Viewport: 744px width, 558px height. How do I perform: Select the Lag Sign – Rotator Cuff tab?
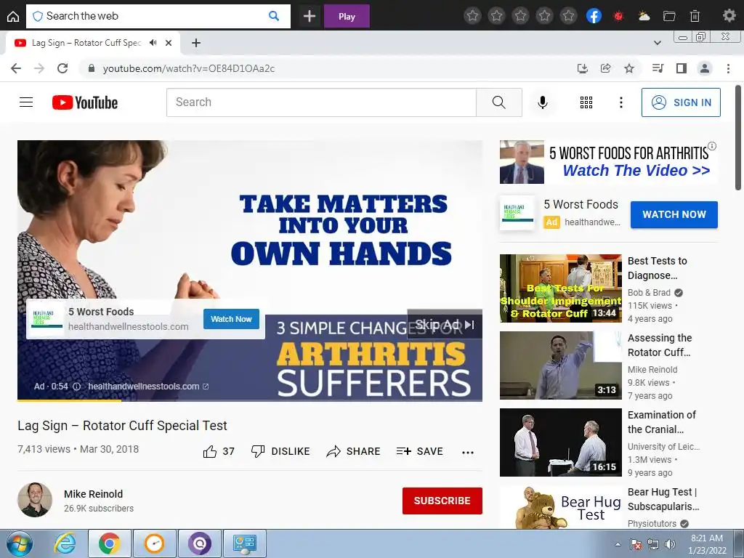click(86, 43)
